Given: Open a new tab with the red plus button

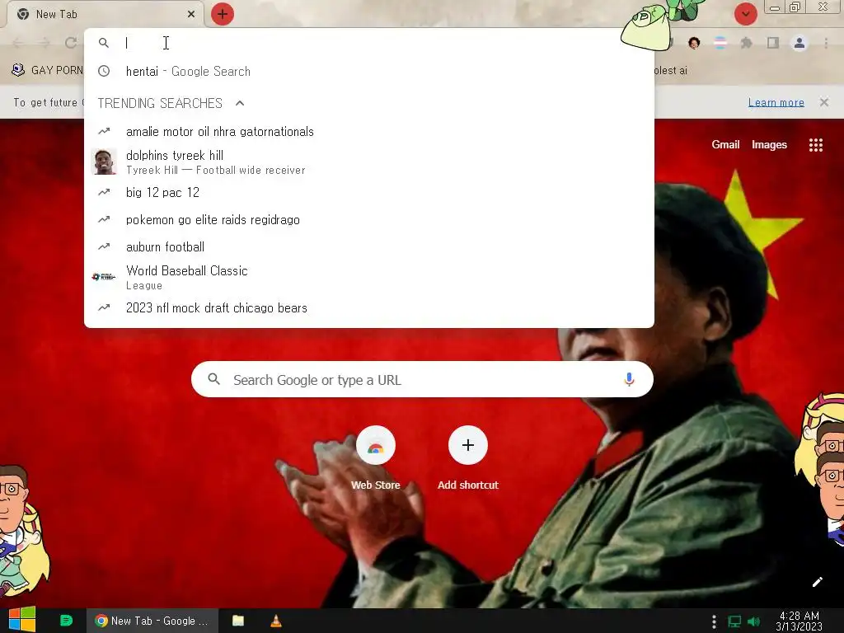Looking at the screenshot, I should [223, 14].
